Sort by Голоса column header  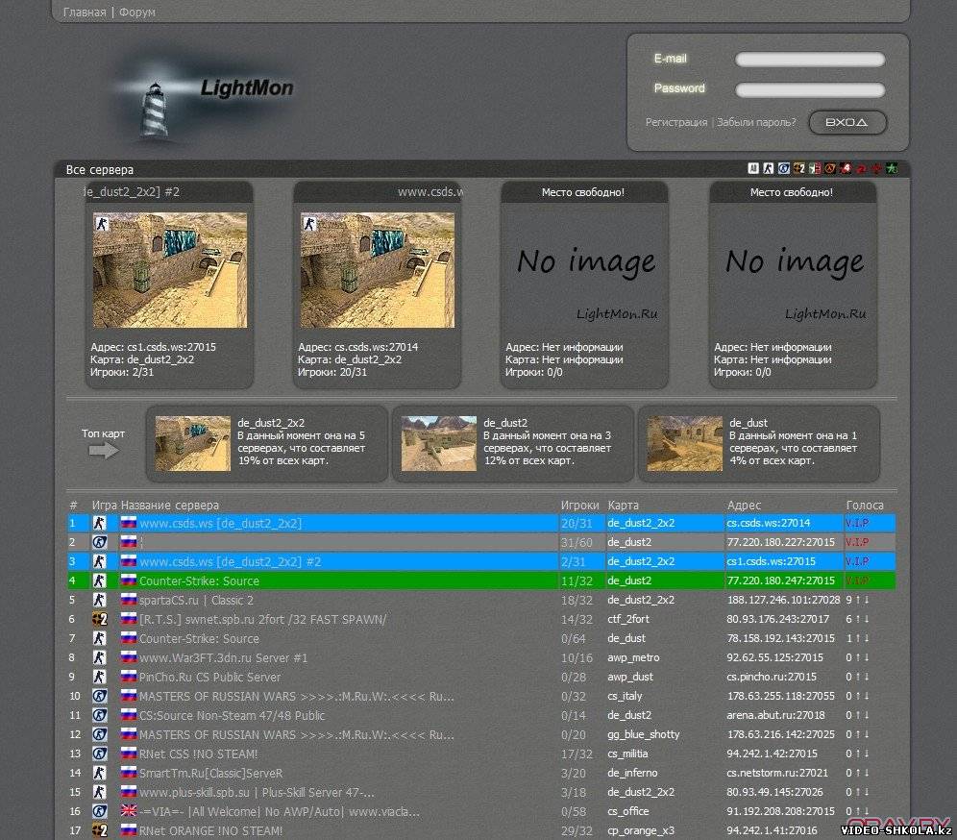click(x=865, y=505)
